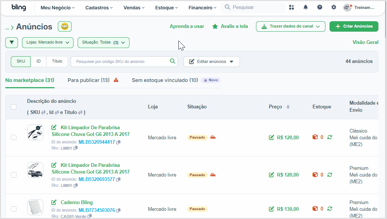Screen dimensions: 387x219
Task: Click warning triangle on Para publicar tab
Action: coord(116,80)
